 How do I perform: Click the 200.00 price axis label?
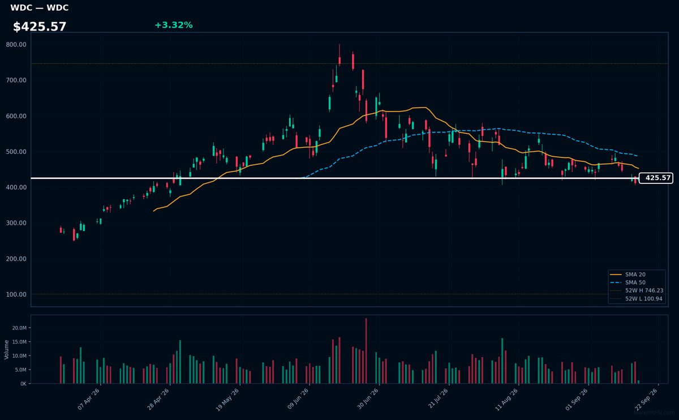click(x=16, y=259)
